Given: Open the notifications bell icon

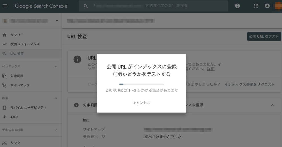Looking at the screenshot, I should [267, 6].
